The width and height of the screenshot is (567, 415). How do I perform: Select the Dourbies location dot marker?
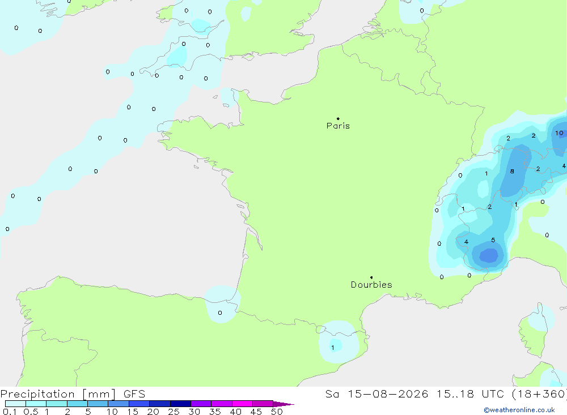click(371, 277)
